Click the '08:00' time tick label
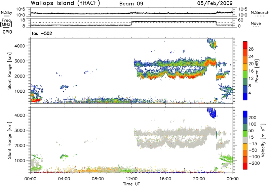The width and height of the screenshot is (269, 186). click(98, 179)
